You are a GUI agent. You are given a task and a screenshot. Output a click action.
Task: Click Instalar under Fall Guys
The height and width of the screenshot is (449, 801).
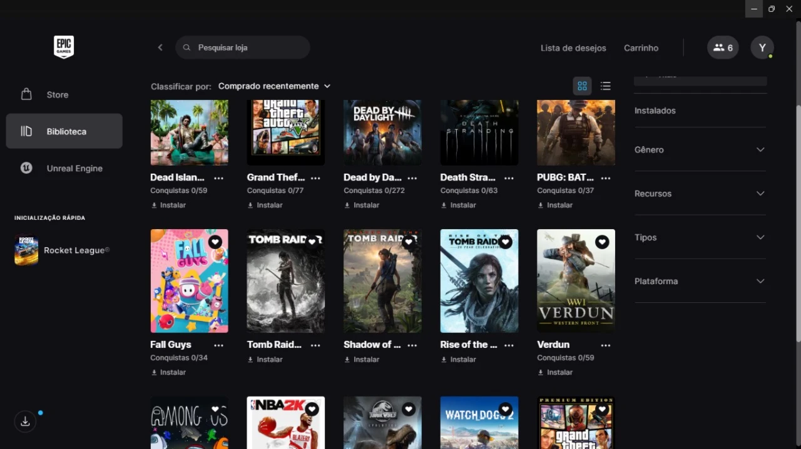(168, 372)
